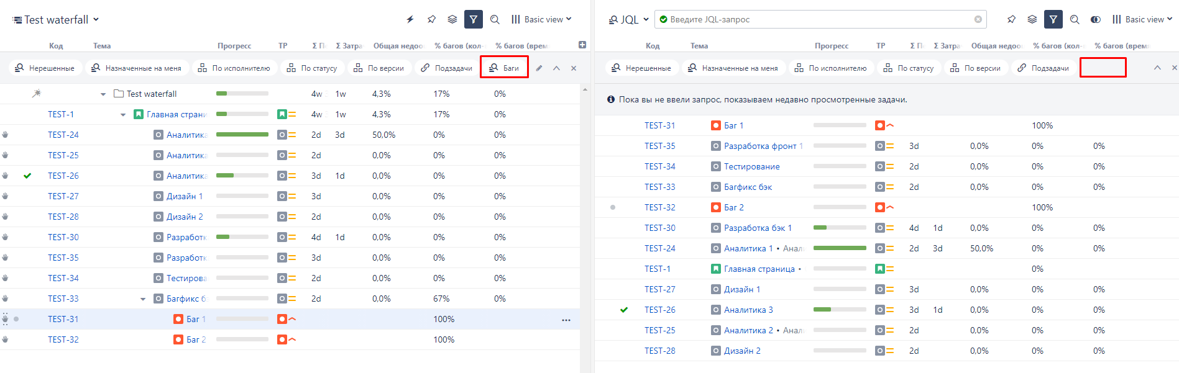Click the drag handle on the TEST-24 row
The image size is (1179, 373).
tap(5, 135)
